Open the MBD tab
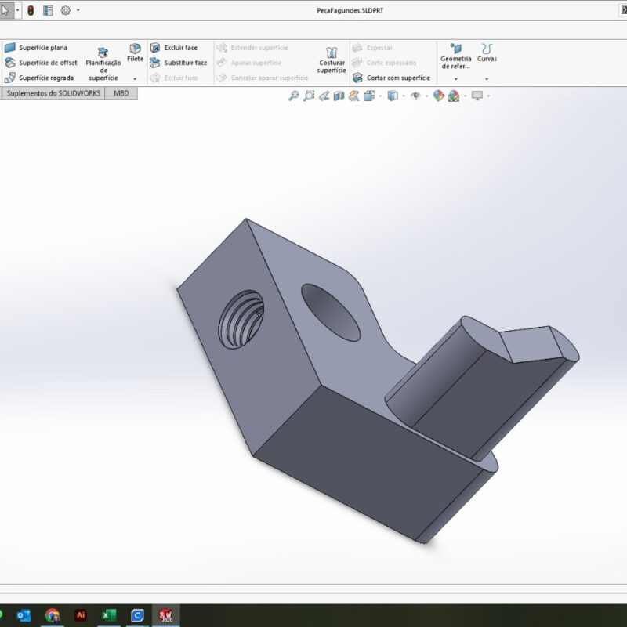Viewport: 627px width, 627px height. click(x=121, y=93)
